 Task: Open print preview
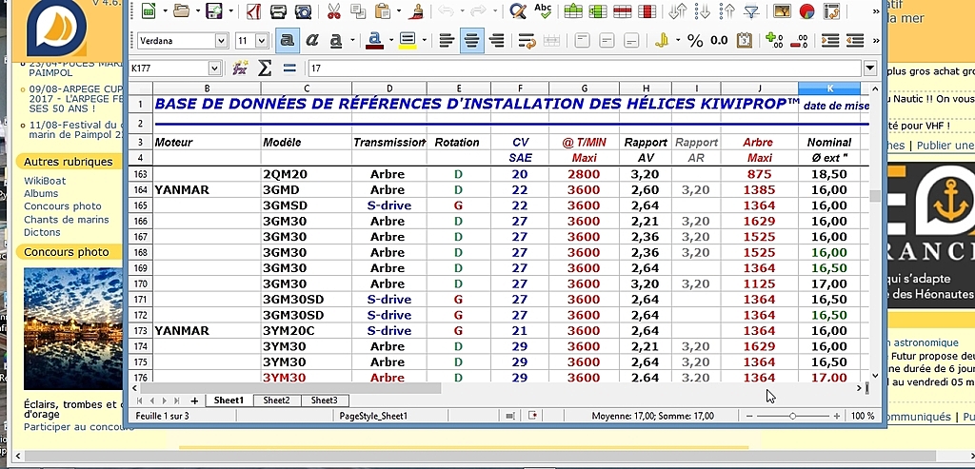coord(304,10)
